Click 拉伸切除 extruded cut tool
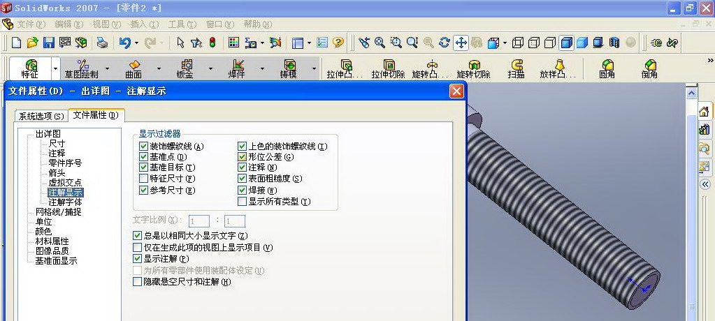 [389, 69]
